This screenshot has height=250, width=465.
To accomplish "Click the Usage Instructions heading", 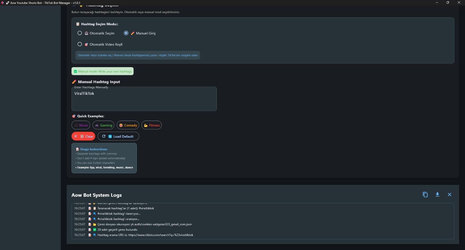I will pos(94,149).
